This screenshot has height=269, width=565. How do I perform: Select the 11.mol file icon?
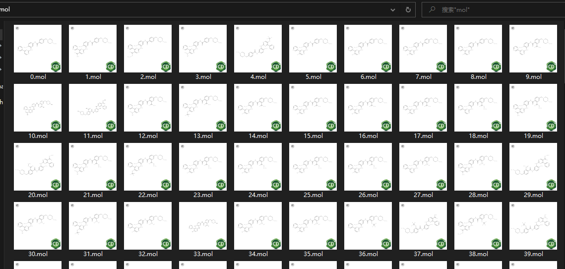coord(93,108)
